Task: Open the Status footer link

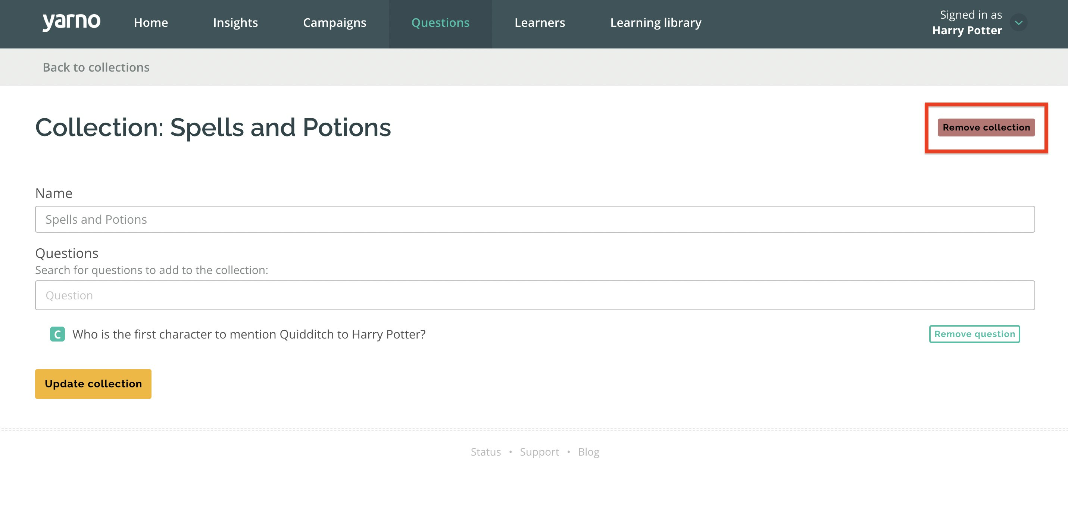Action: 485,452
